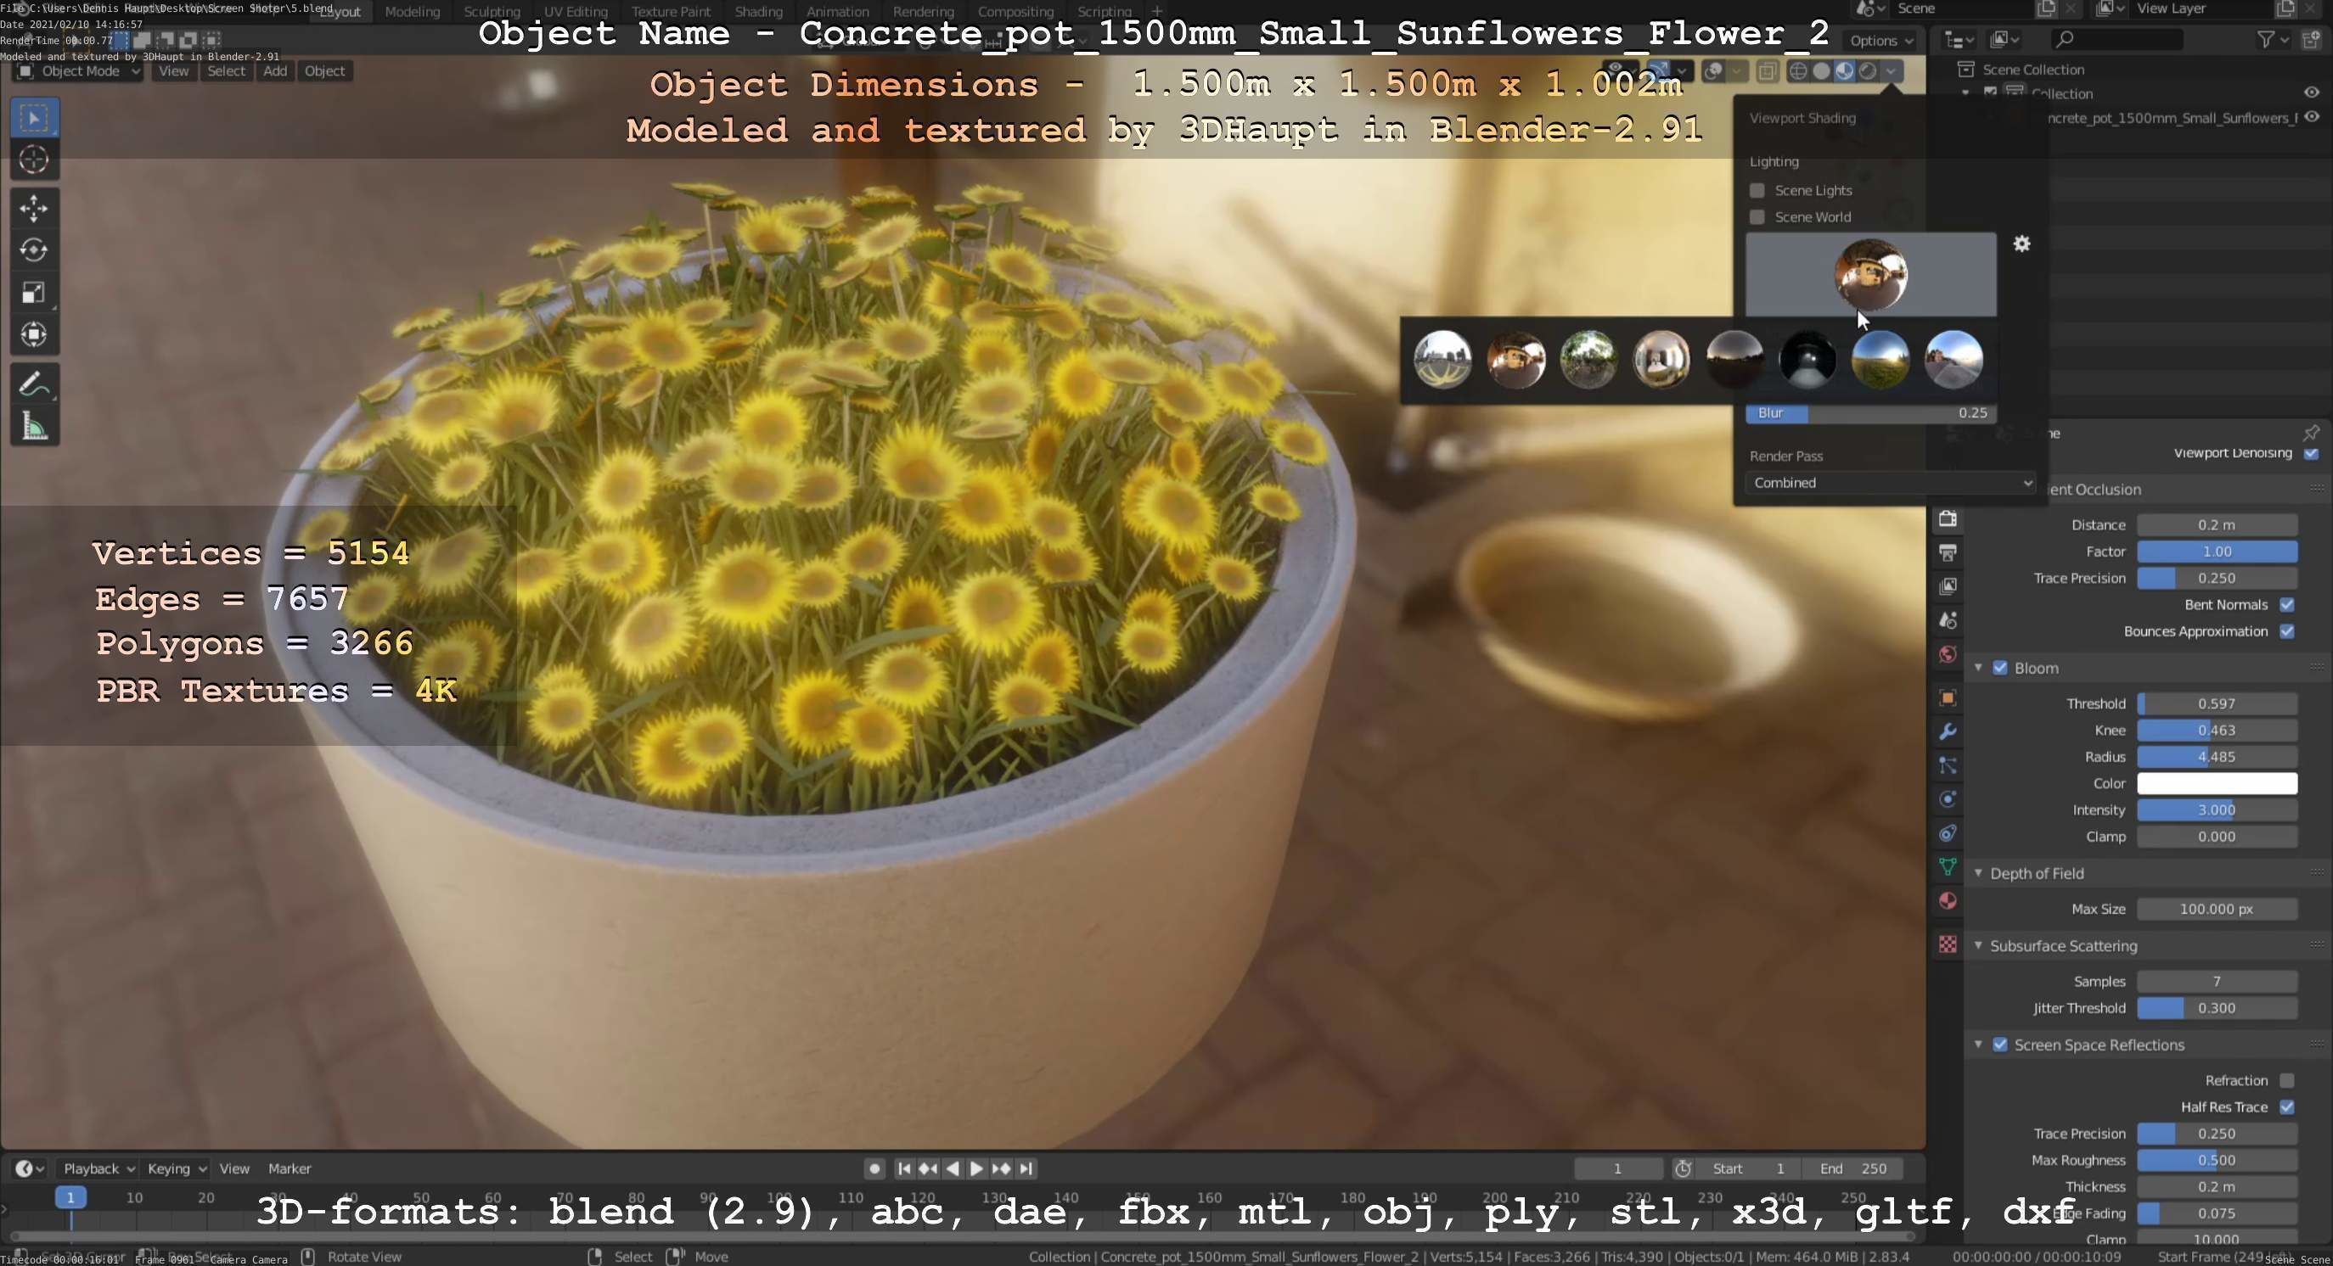Image resolution: width=2333 pixels, height=1266 pixels.
Task: Toggle the Bounces Approximation checkbox
Action: (2287, 631)
